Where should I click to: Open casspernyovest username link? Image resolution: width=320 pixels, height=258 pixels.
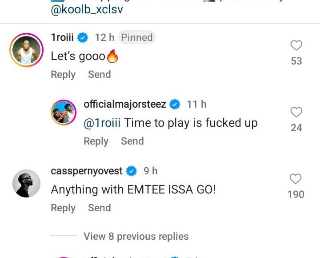[87, 171]
